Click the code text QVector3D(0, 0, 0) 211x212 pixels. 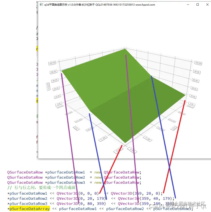(78, 194)
